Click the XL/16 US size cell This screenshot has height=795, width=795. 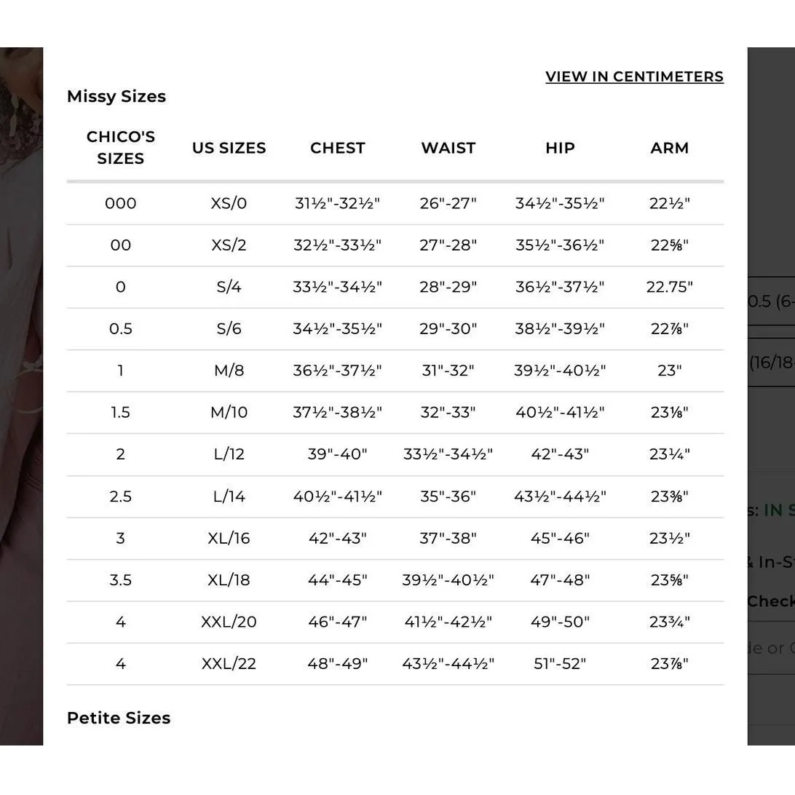click(229, 538)
